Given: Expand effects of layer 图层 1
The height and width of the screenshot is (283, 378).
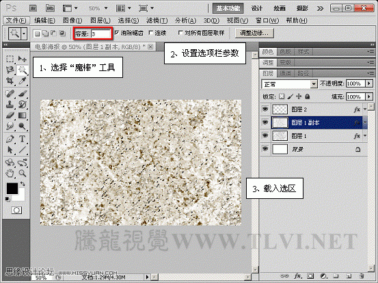Looking at the screenshot, I should click(365, 136).
